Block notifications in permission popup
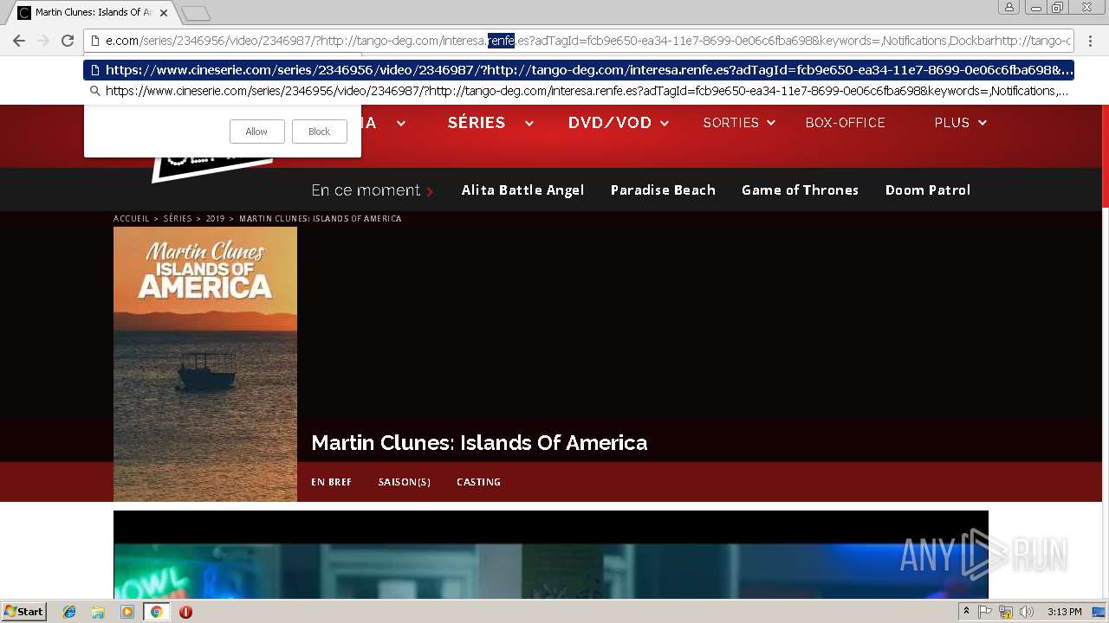1109x623 pixels. tap(319, 132)
